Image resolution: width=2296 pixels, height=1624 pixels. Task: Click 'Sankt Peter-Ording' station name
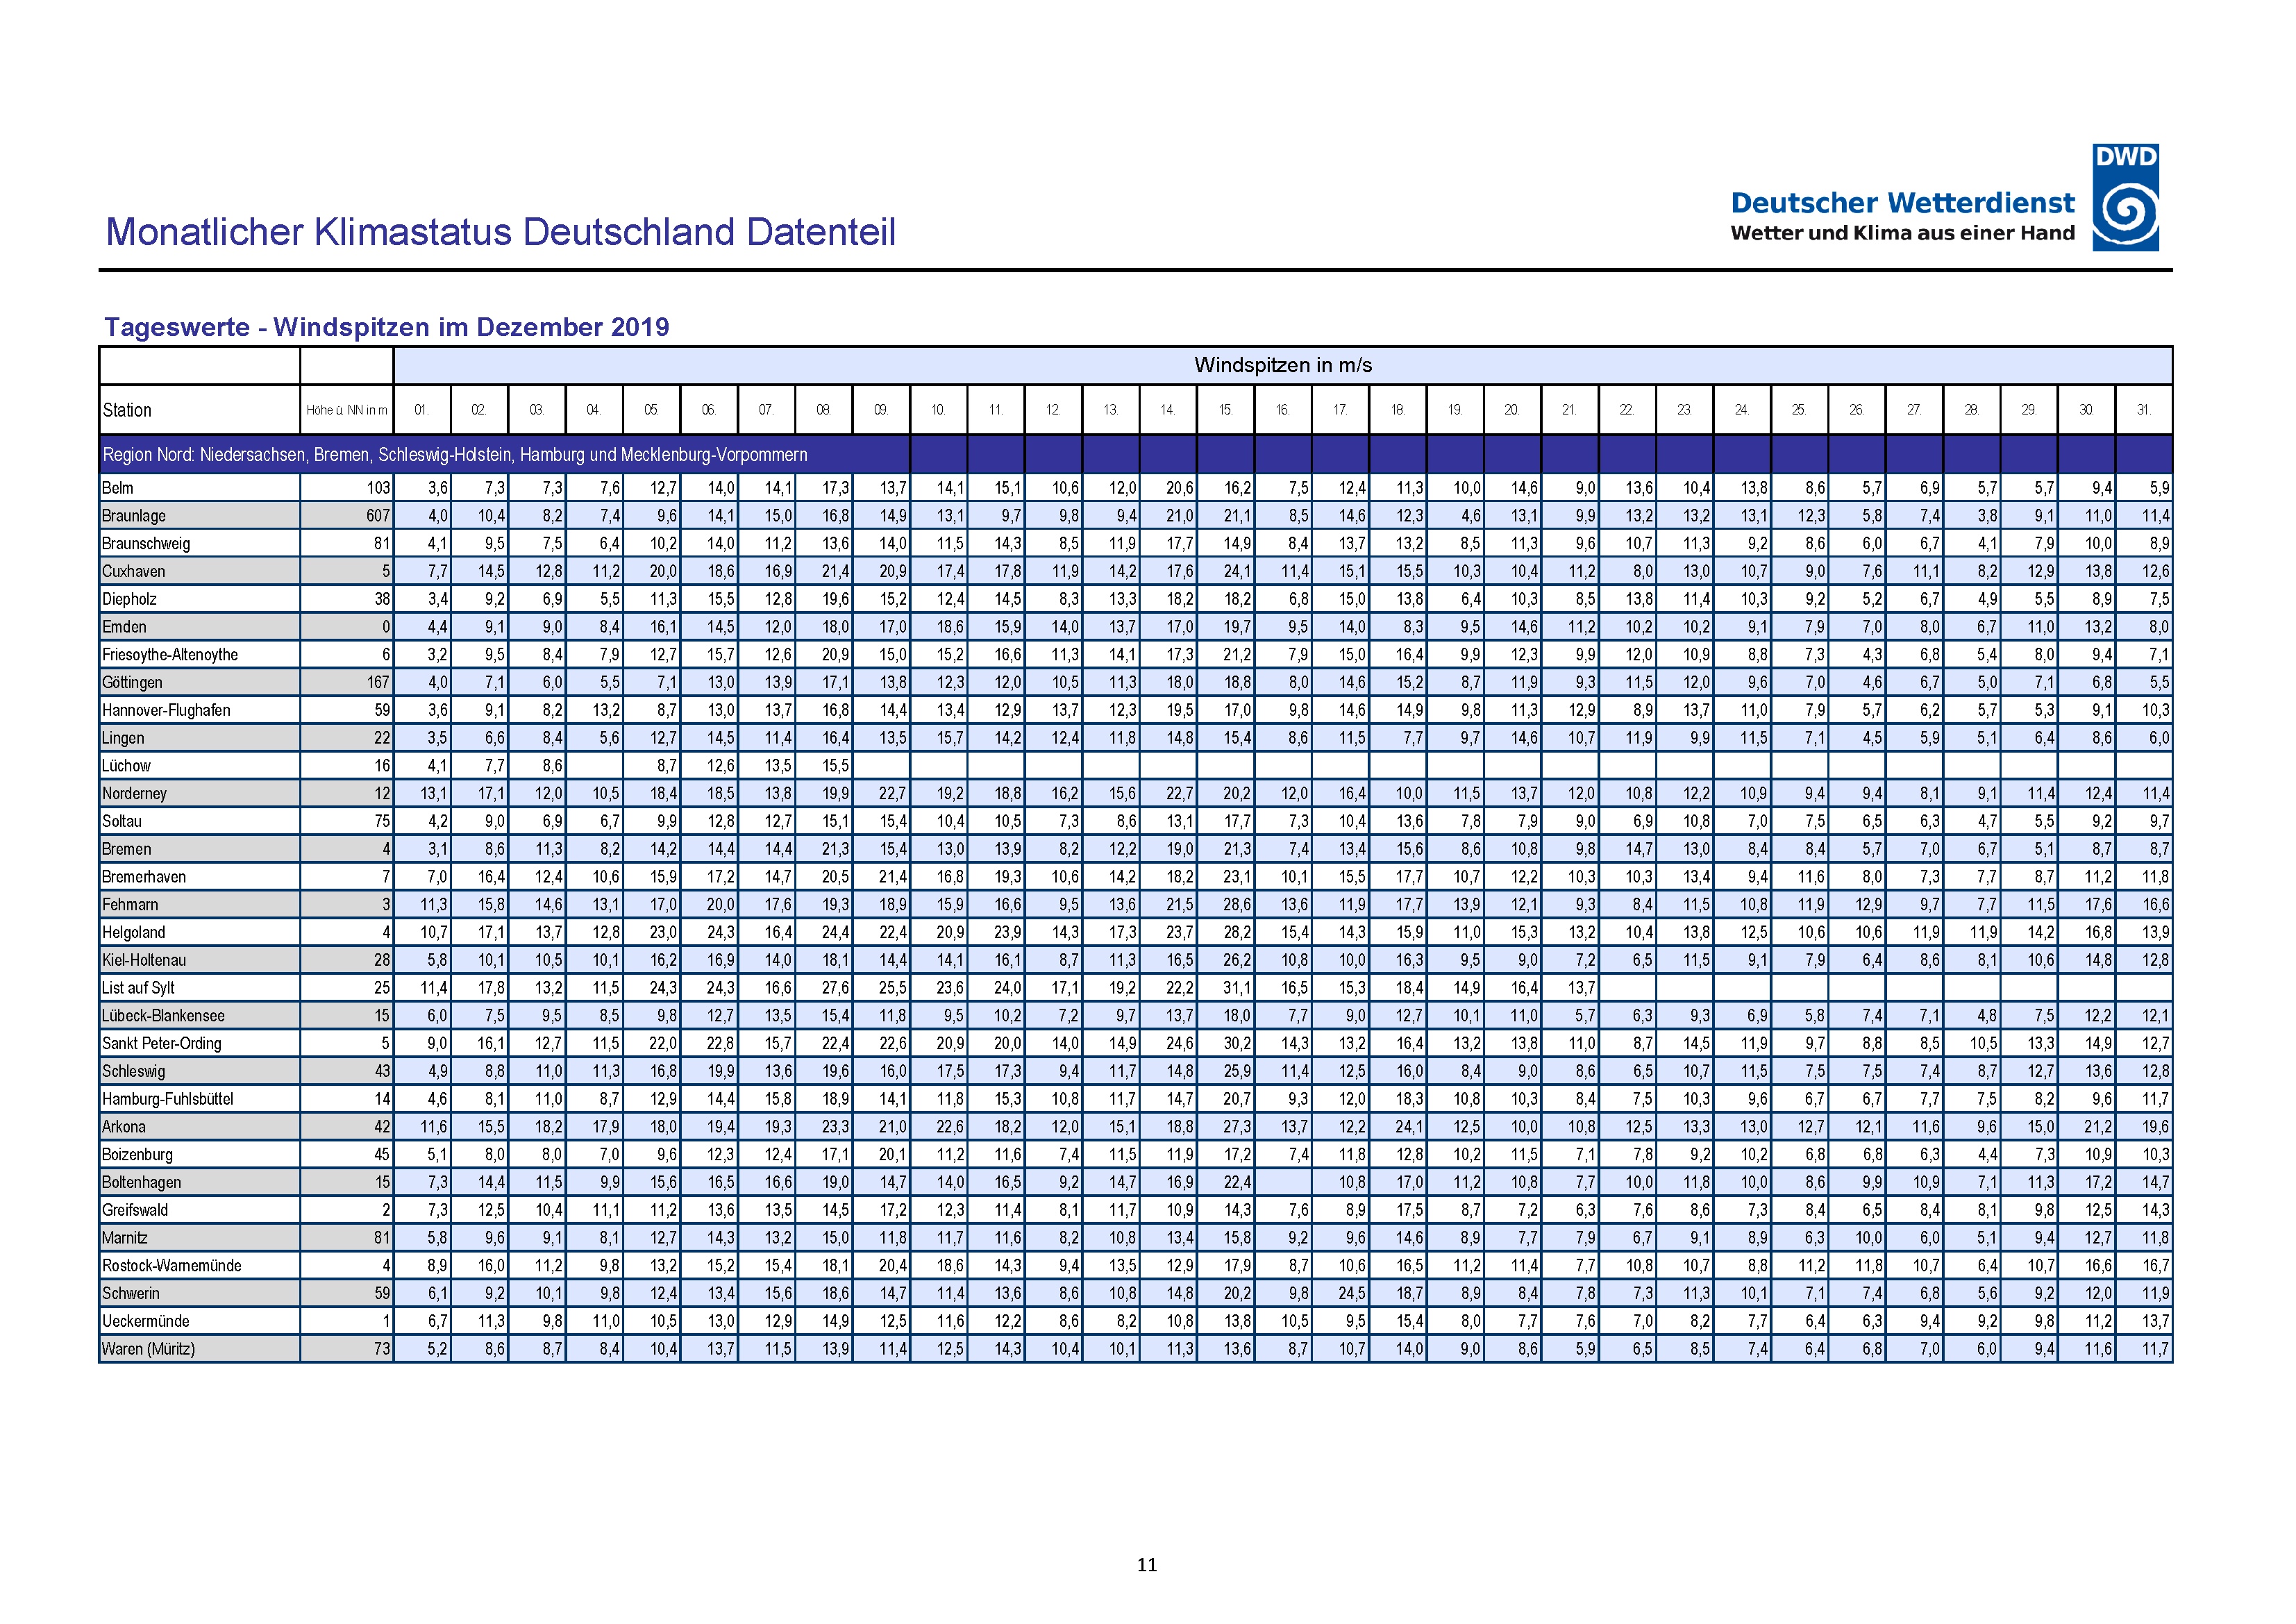click(x=162, y=1043)
